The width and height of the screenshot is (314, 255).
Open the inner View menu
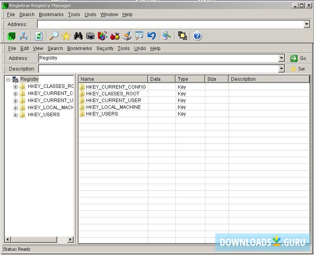click(x=38, y=48)
